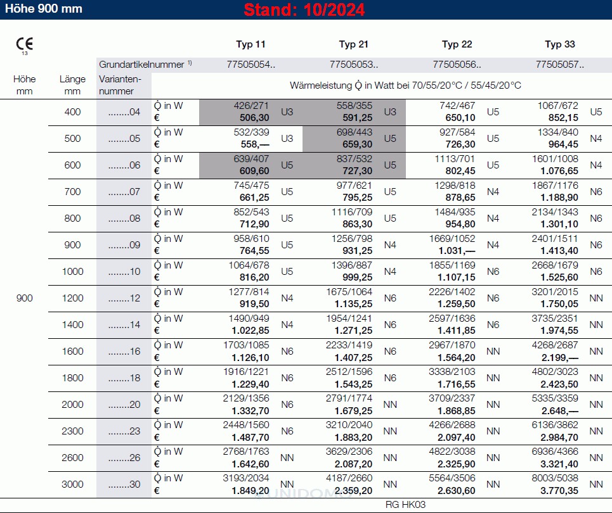Click the 'Typ 11' column header
Screen dimensions: 612x513
(251, 44)
